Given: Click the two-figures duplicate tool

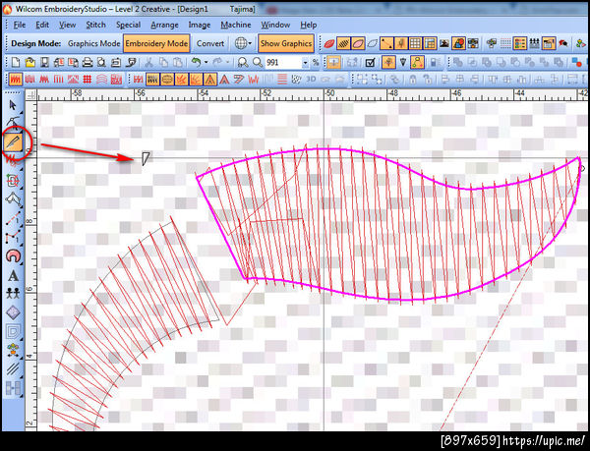Looking at the screenshot, I should 13,293.
